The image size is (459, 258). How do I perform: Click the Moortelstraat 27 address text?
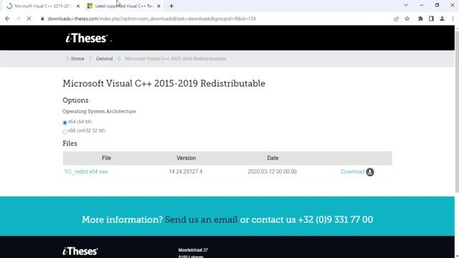coord(193,250)
